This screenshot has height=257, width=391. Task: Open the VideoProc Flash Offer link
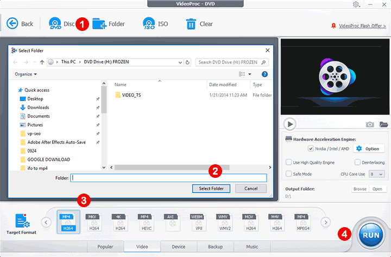[x=362, y=26]
